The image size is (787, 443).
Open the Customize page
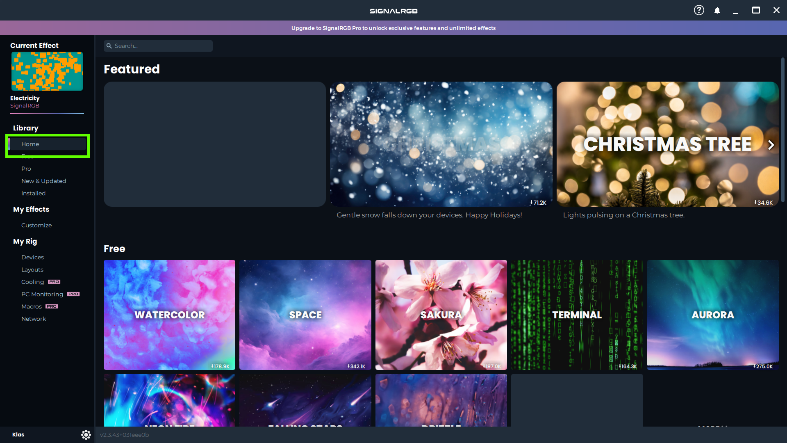(x=36, y=225)
